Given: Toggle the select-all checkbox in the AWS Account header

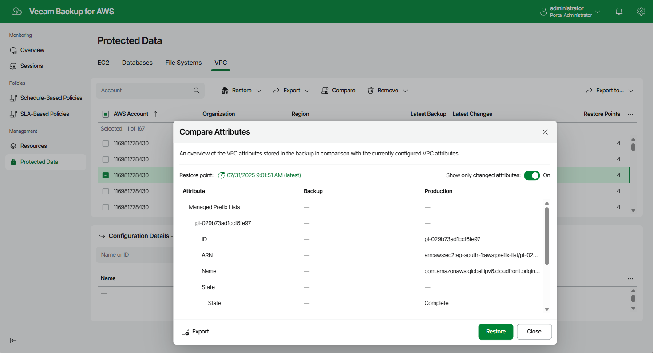Looking at the screenshot, I should [x=106, y=114].
